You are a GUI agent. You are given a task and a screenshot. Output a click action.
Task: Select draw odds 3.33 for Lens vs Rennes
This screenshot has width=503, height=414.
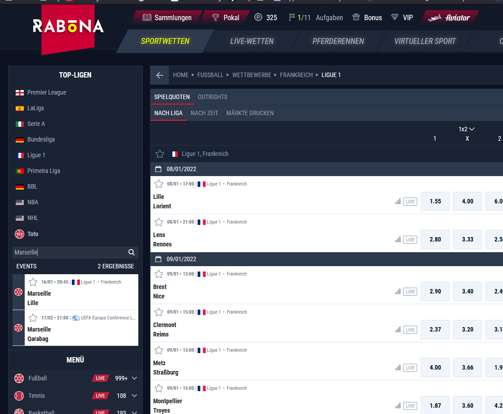coord(468,240)
